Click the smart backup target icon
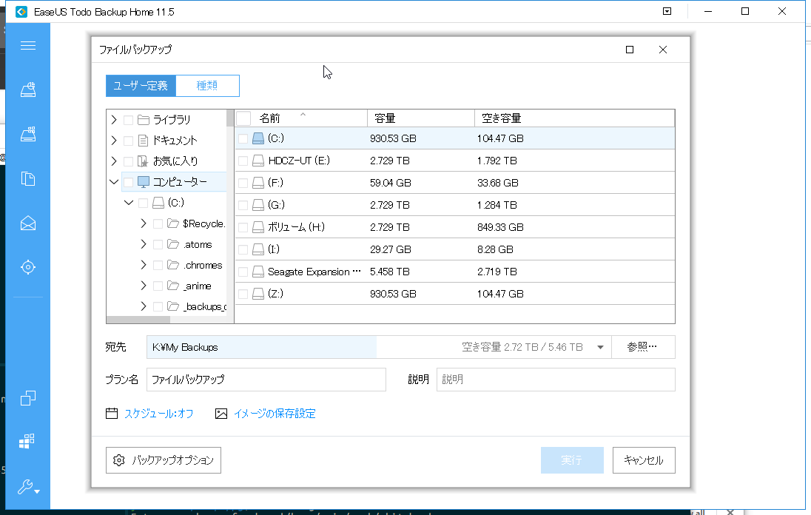This screenshot has width=811, height=515. (28, 266)
